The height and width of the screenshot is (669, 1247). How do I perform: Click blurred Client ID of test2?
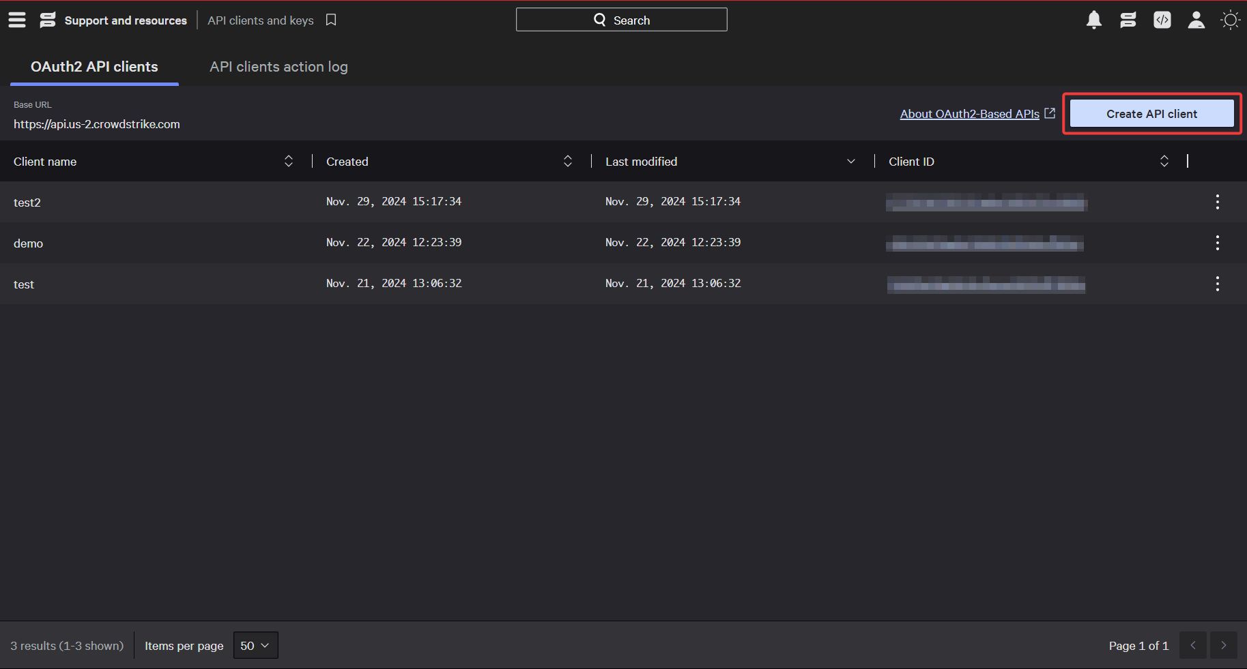[986, 203]
